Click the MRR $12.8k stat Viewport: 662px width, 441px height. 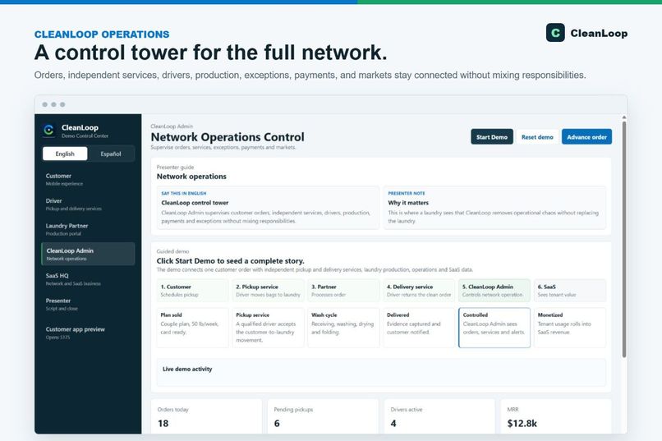(556, 416)
